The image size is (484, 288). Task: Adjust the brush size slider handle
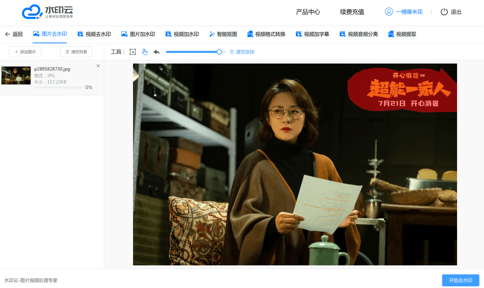pyautogui.click(x=219, y=52)
